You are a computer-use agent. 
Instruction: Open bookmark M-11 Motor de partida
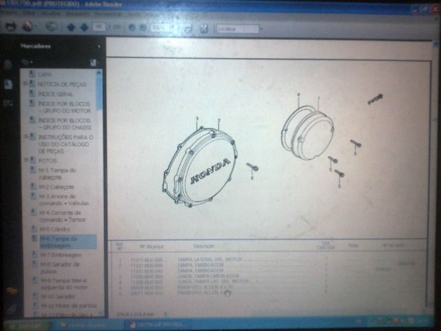click(x=69, y=305)
